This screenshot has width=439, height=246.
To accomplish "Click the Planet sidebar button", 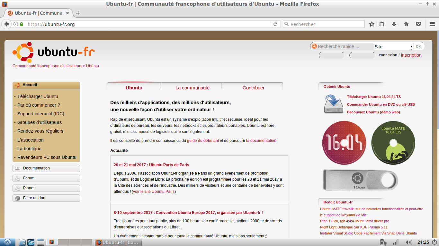I will [46, 188].
